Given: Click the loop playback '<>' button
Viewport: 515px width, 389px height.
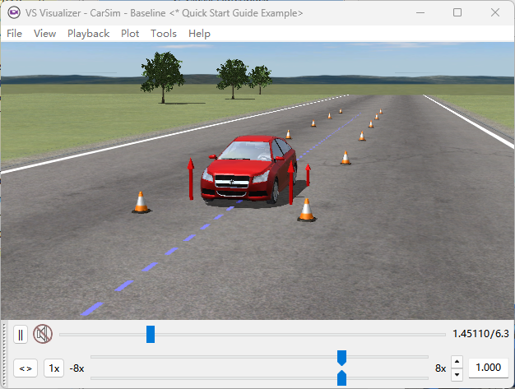Looking at the screenshot, I should [26, 368].
